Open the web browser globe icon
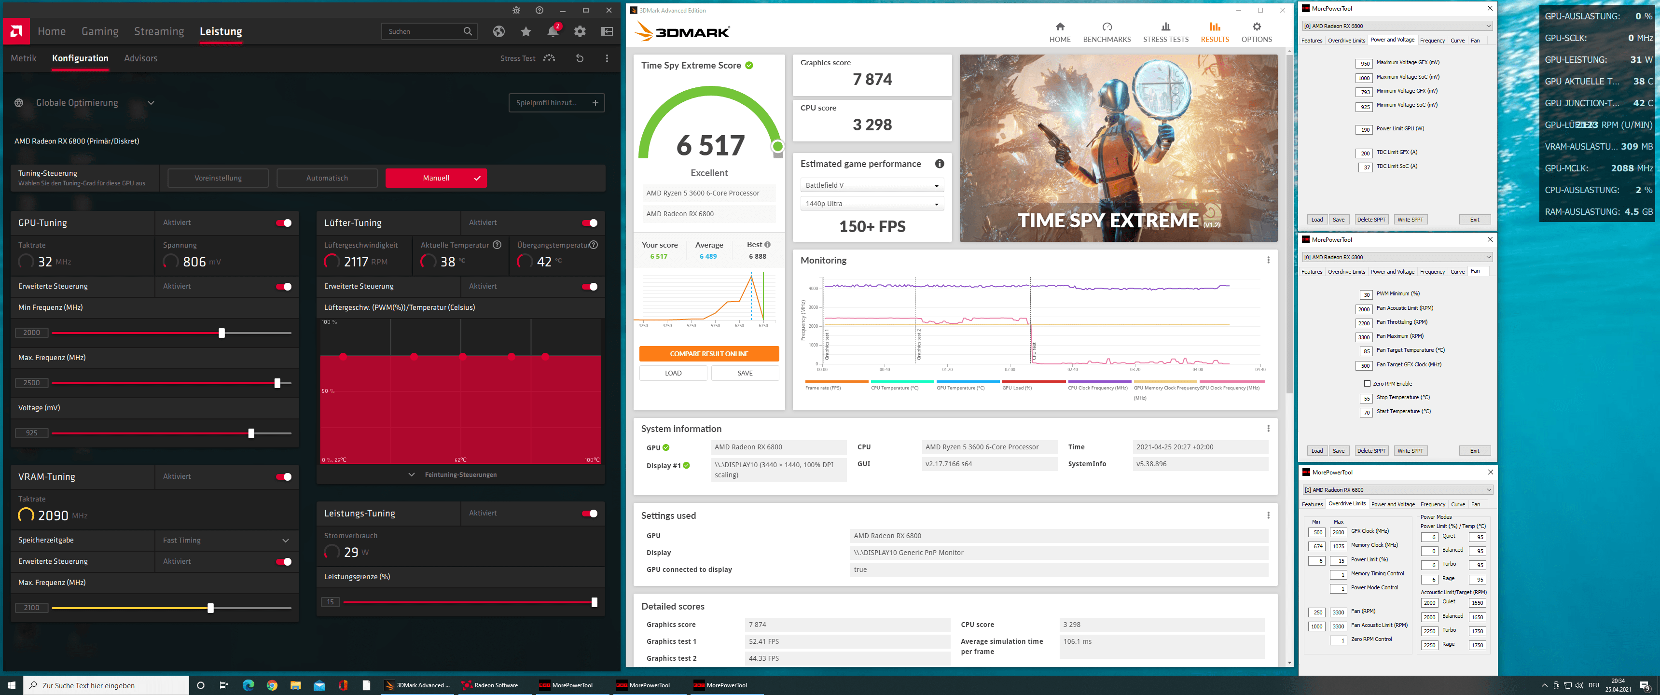The image size is (1660, 695). coord(499,31)
